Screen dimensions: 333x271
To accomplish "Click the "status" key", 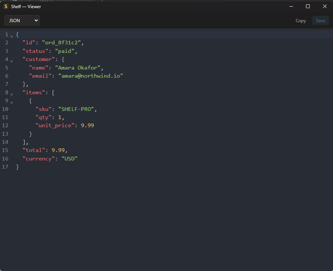I will tap(36, 51).
